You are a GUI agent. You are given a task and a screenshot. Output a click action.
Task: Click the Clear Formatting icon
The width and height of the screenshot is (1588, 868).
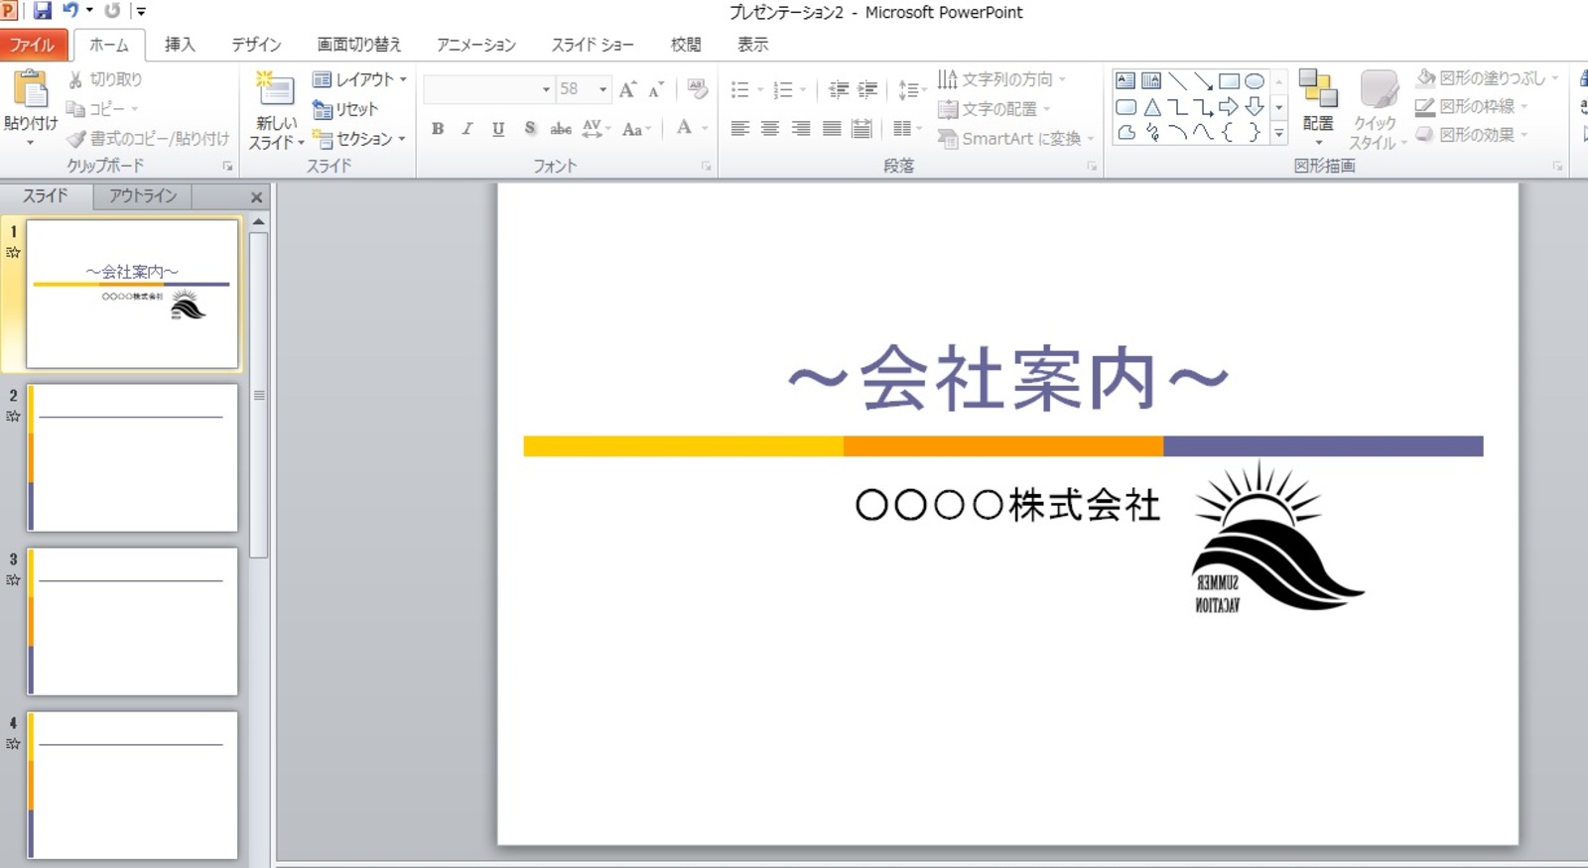697,89
